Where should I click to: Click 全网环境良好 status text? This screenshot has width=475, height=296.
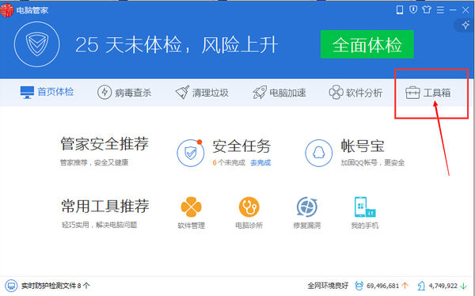coord(328,286)
